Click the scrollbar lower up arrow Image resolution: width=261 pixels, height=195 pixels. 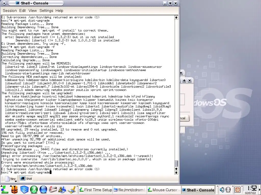point(176,169)
